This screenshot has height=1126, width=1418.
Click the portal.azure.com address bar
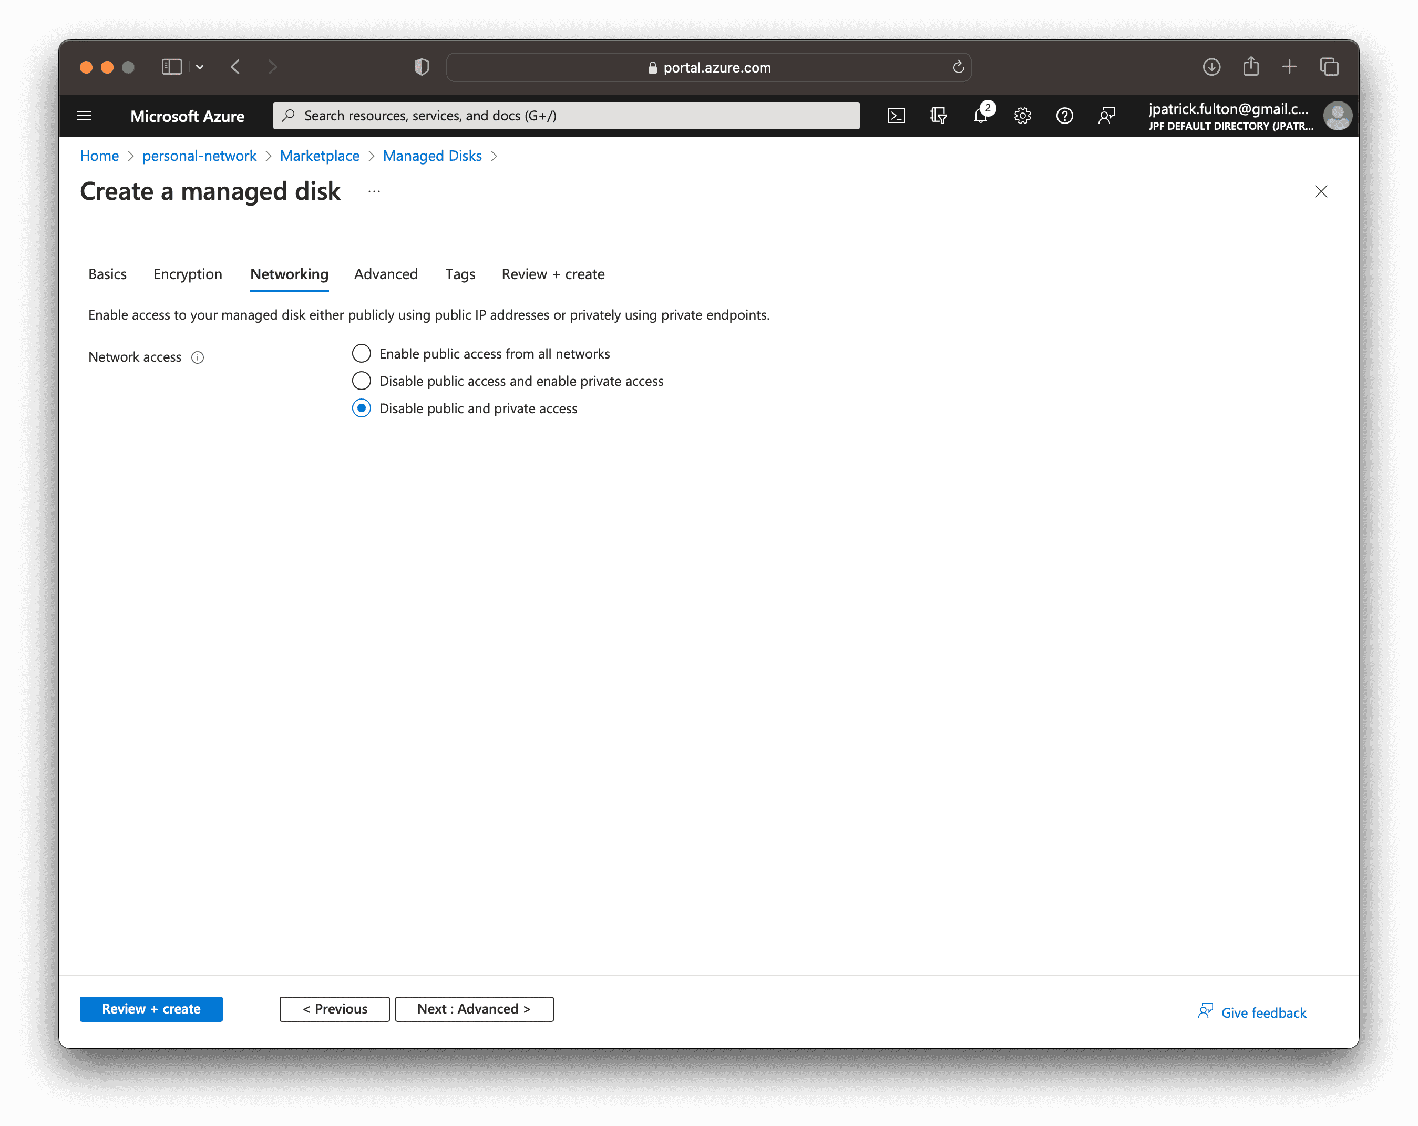[x=708, y=67]
